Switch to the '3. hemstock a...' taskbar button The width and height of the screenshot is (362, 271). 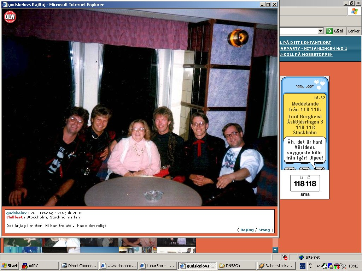pyautogui.click(x=276, y=266)
